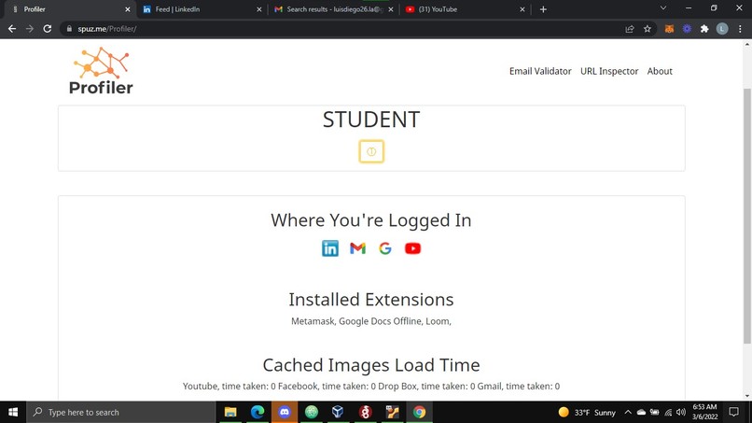Open Discord from taskbar
Image resolution: width=752 pixels, height=423 pixels.
tap(285, 412)
